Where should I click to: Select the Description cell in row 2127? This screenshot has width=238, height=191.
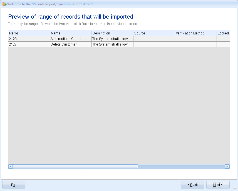[113, 44]
